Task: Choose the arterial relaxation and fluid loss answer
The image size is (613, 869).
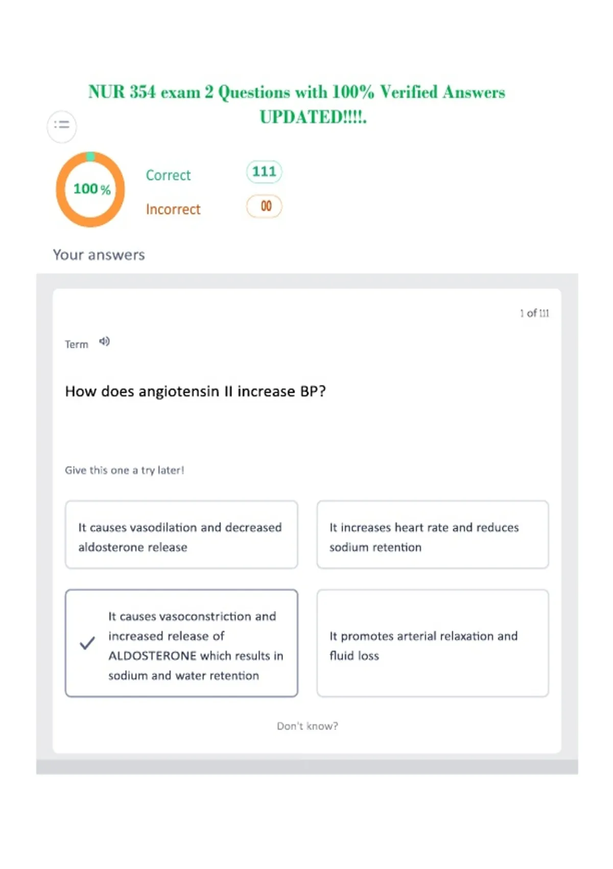Action: 433,643
